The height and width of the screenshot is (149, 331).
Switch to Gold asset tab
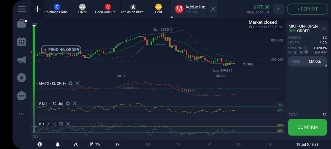click(158, 9)
